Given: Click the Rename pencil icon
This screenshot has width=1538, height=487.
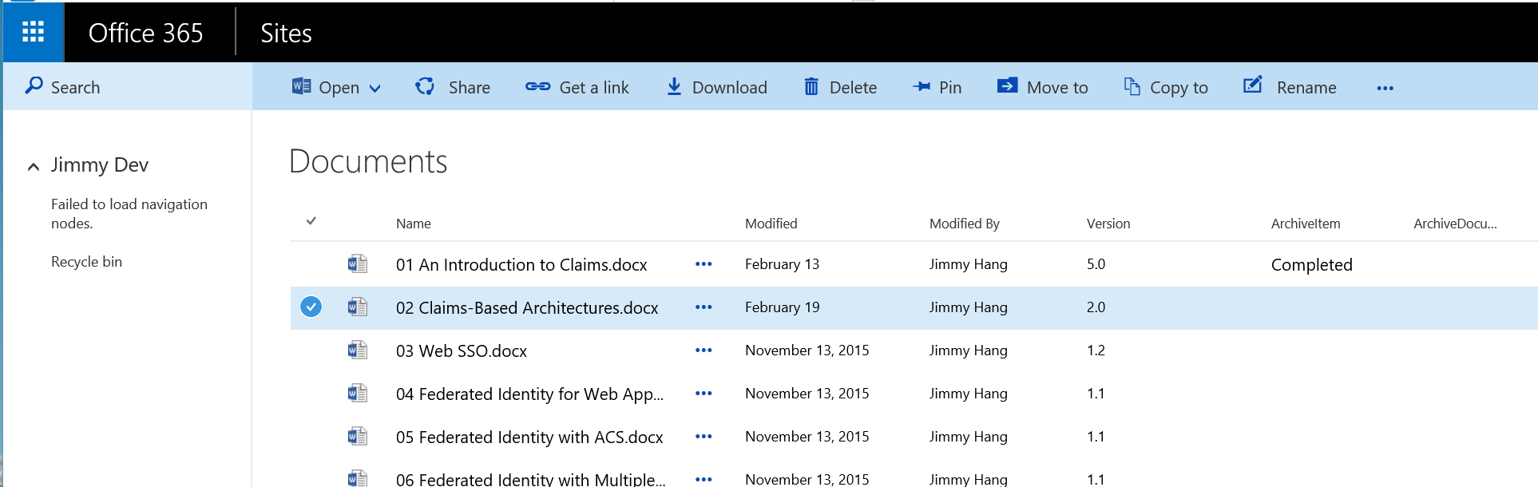Looking at the screenshot, I should (x=1253, y=85).
